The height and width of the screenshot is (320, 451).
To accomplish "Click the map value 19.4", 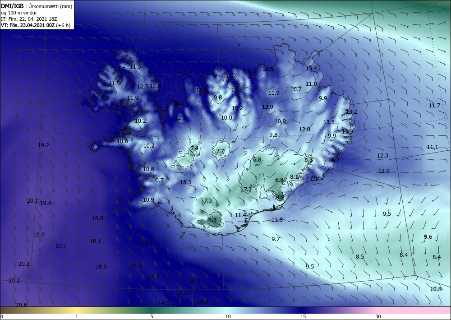I will (x=46, y=203).
